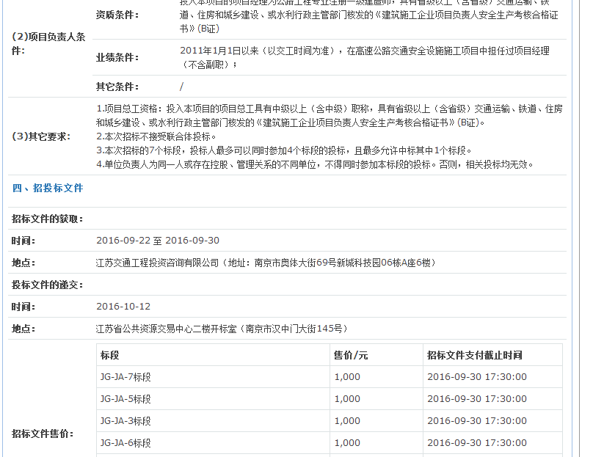Click the 江苏省公共资源交易中心 bid opening location

(222, 329)
